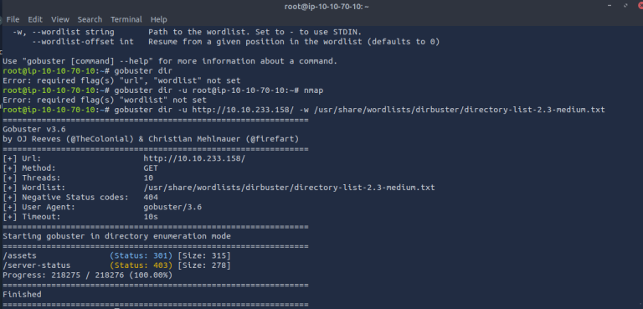Click the URL in the [+] Url line
The height and width of the screenshot is (309, 643).
[x=194, y=158]
